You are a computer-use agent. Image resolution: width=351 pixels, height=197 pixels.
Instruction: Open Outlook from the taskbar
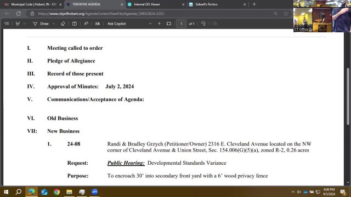[x=44, y=192]
